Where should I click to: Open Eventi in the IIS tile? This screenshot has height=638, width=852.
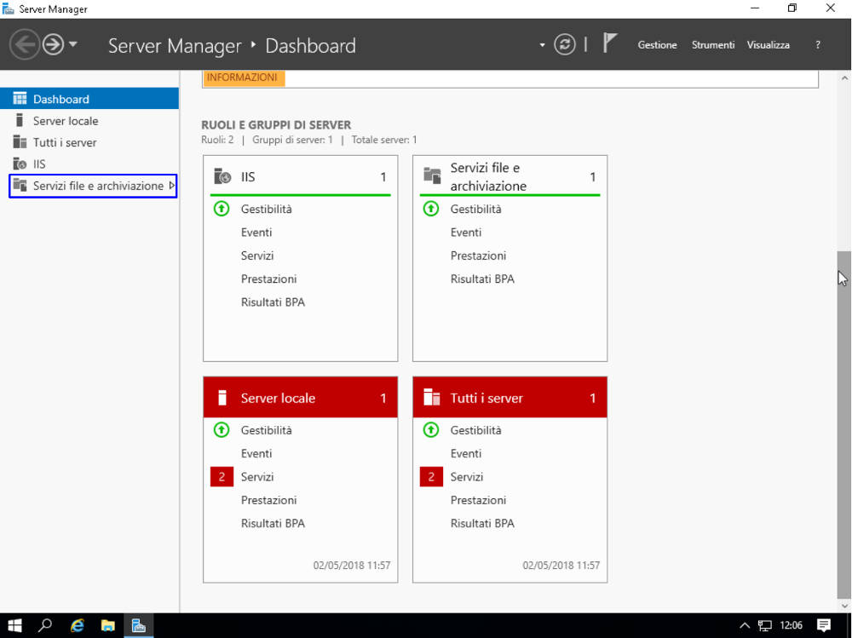tap(256, 232)
